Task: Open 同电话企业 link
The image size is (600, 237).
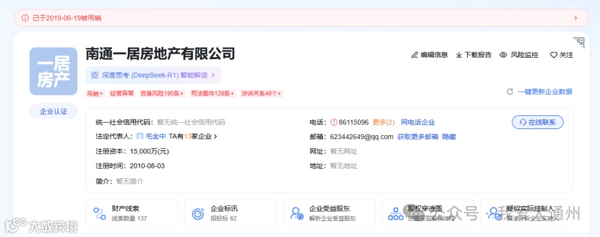Action: [418, 122]
